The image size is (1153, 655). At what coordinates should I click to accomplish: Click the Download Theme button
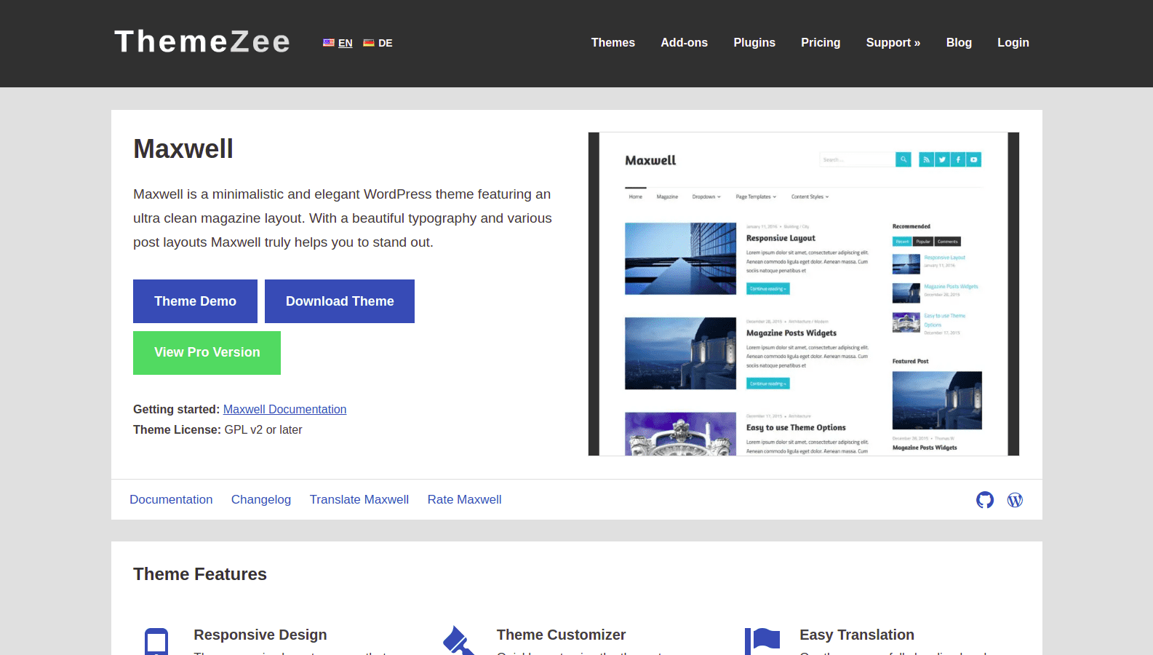click(x=340, y=301)
